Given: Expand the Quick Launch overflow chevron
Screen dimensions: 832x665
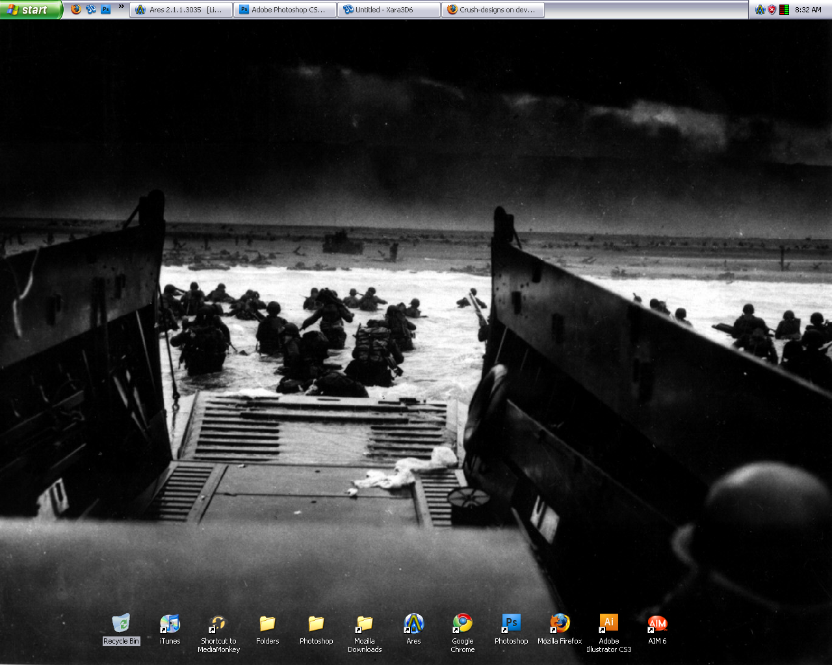Looking at the screenshot, I should pyautogui.click(x=121, y=6).
